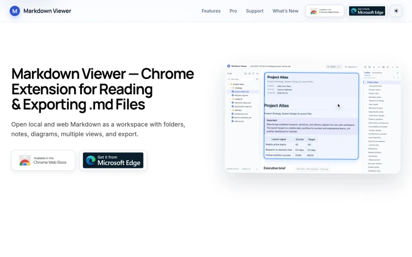Click the large Get it from Microsoft Edge button
Screen dimensions: 412x257
113,160
